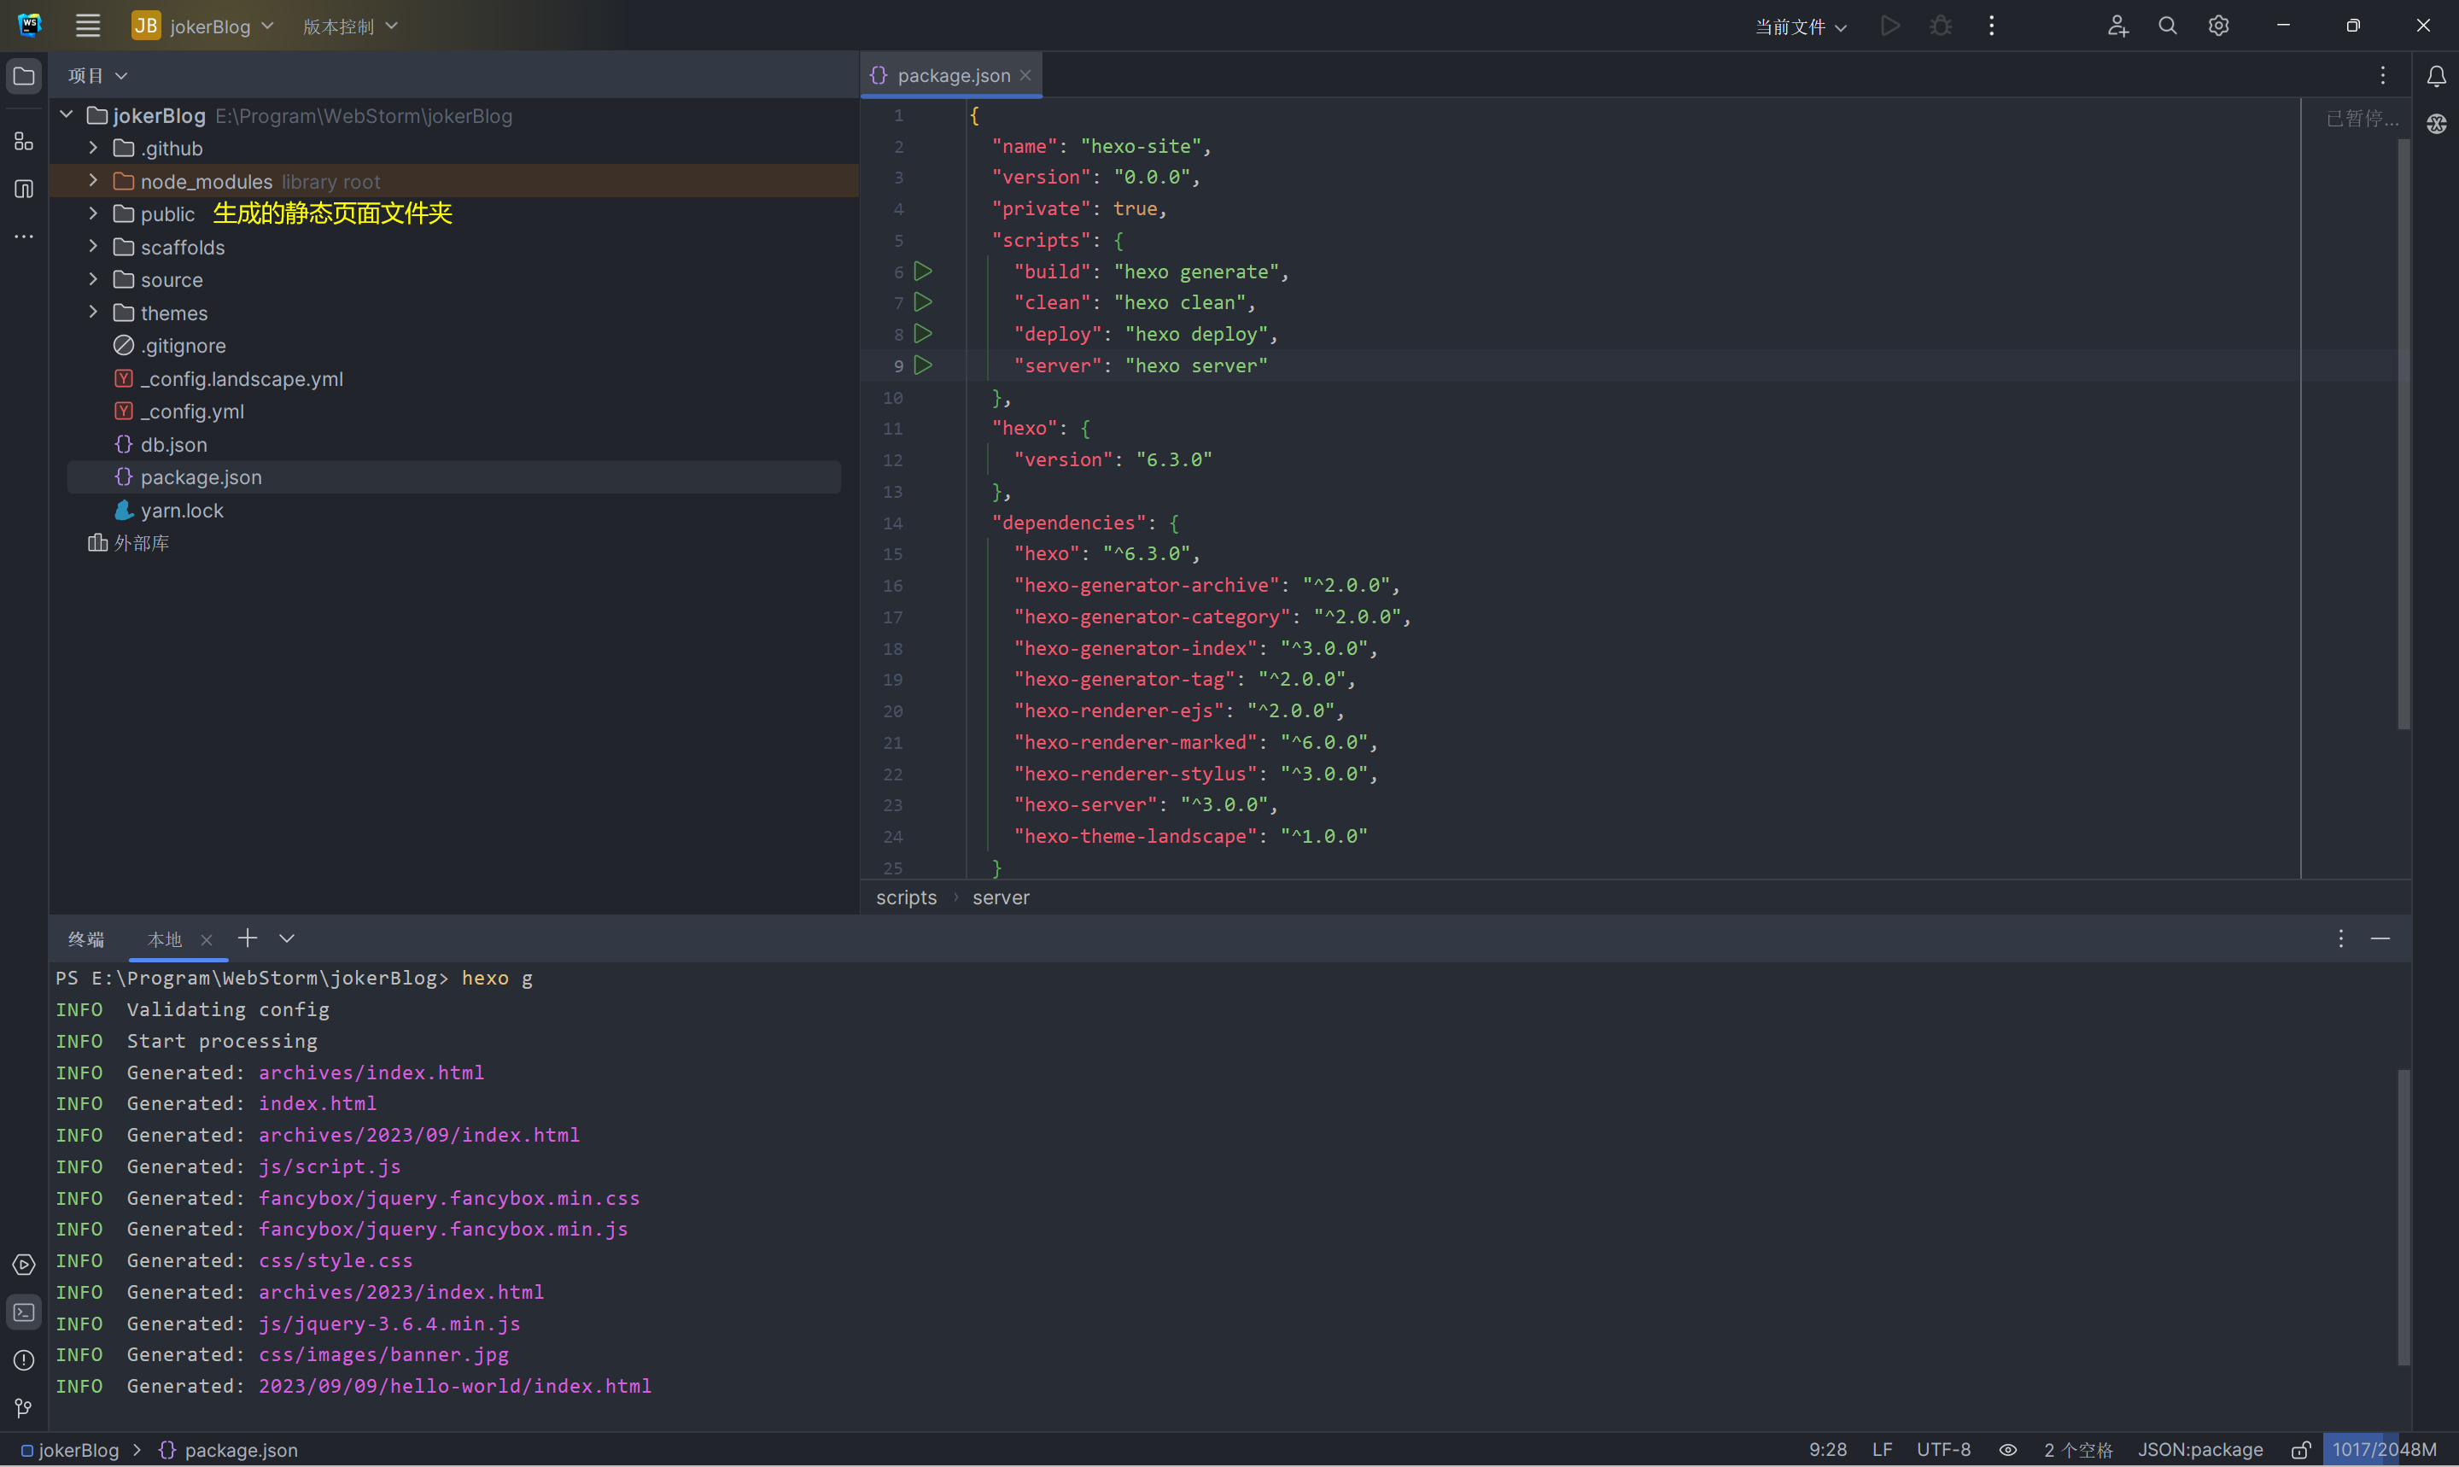Toggle the Project tool window folder icon

click(24, 76)
